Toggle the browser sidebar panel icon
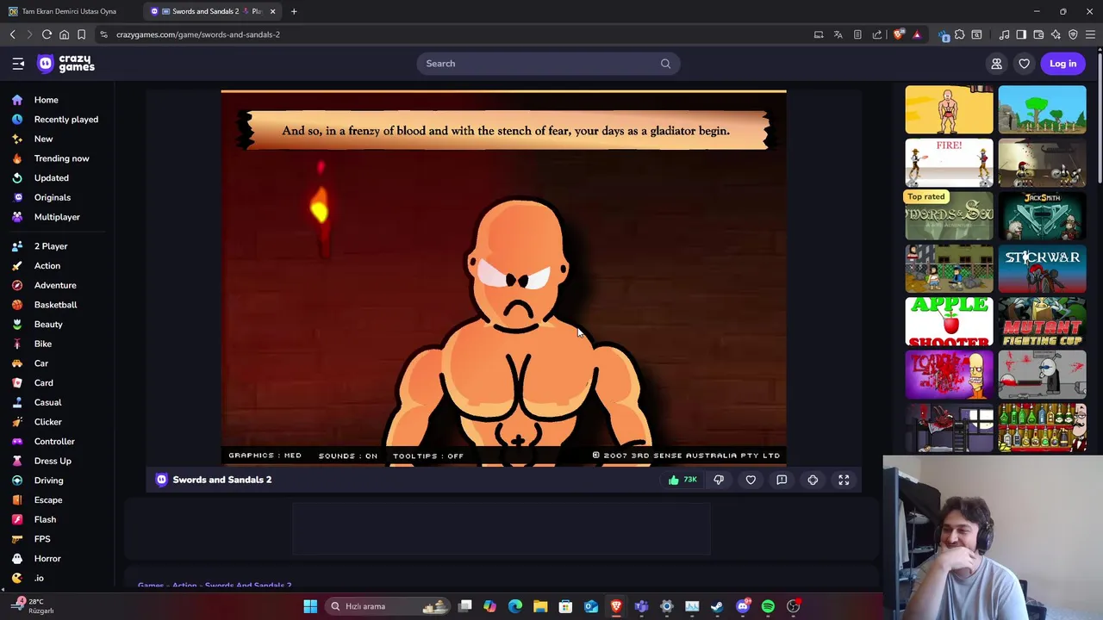Viewport: 1103px width, 620px height. (1021, 34)
